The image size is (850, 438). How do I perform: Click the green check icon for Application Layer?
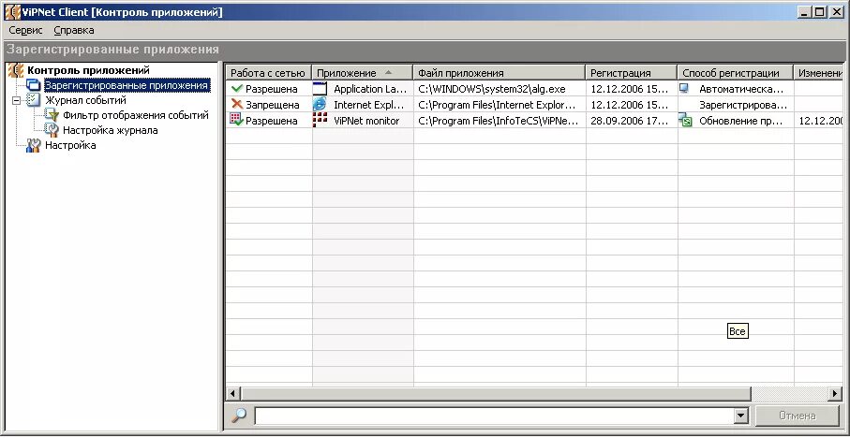[237, 88]
